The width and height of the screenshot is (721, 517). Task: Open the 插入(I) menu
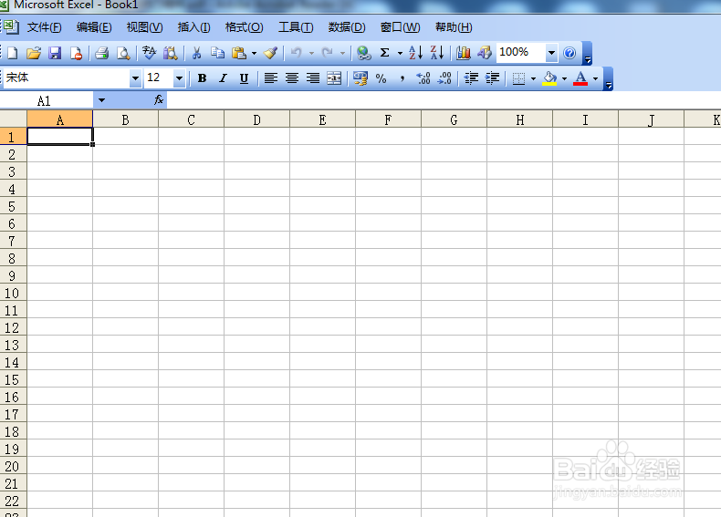(193, 27)
